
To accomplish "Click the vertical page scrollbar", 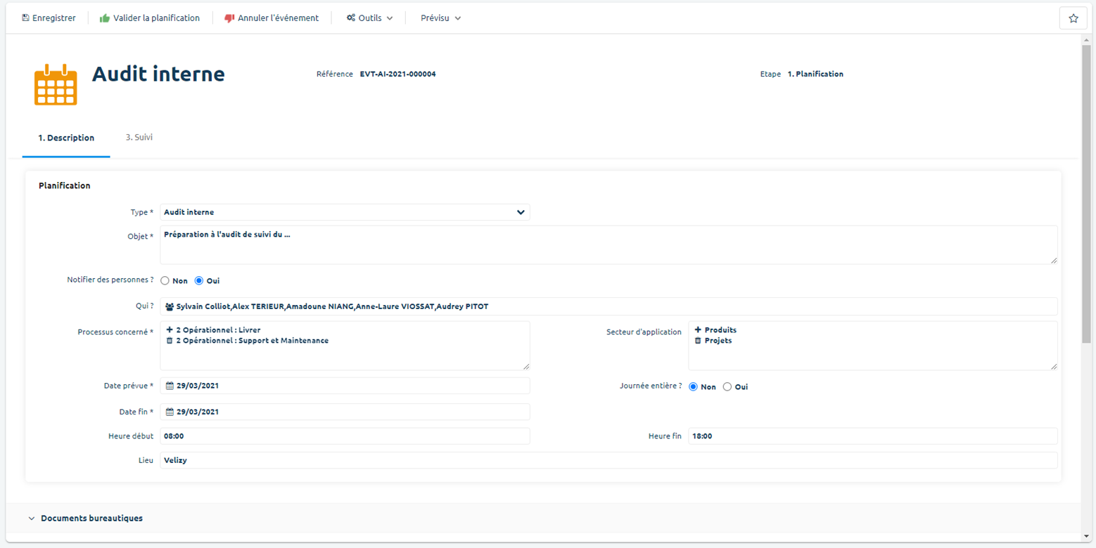I will tap(1087, 211).
